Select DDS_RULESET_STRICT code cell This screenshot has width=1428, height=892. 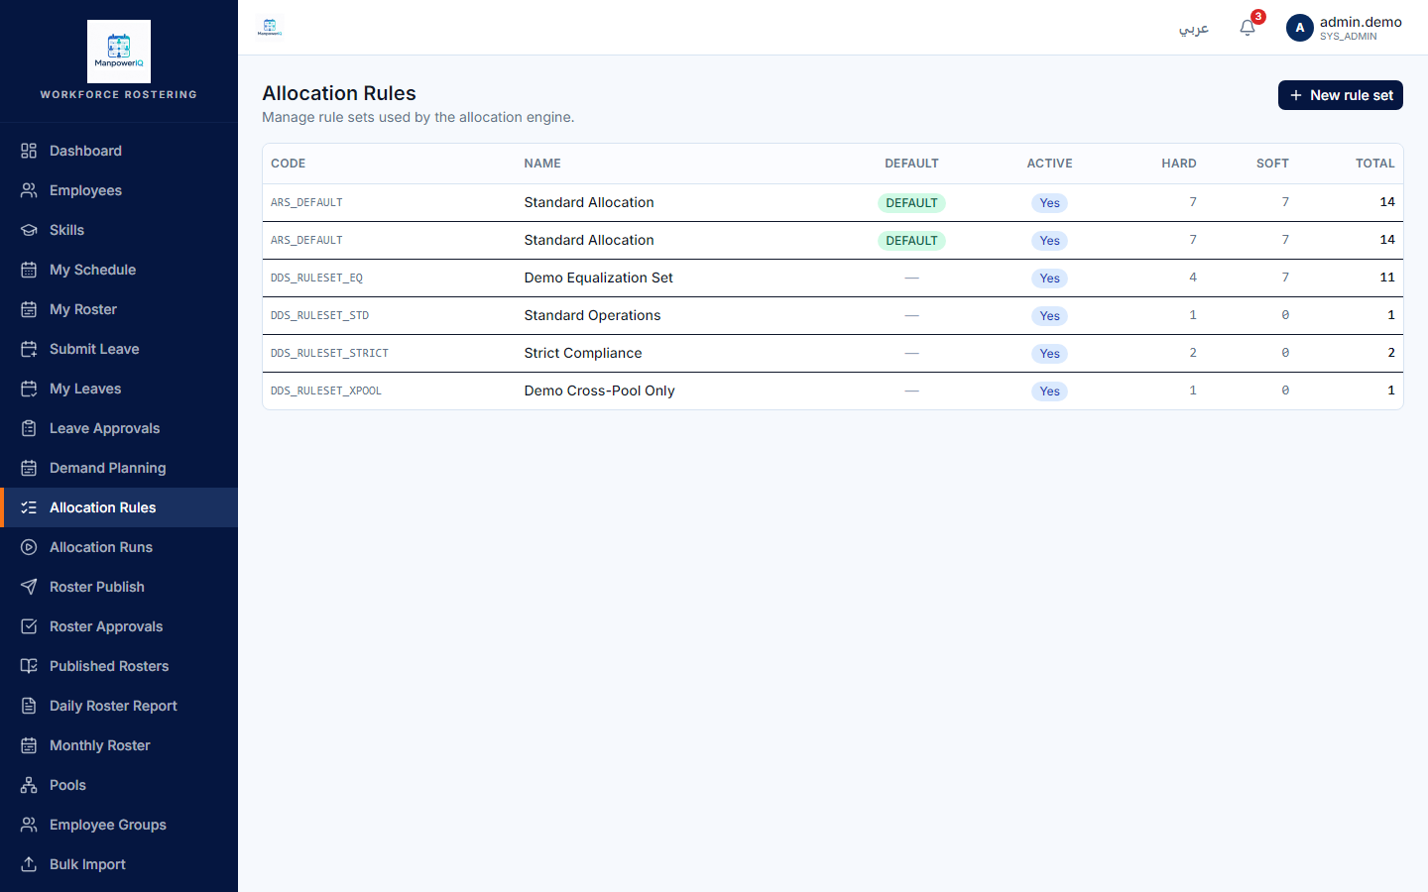pyautogui.click(x=329, y=354)
